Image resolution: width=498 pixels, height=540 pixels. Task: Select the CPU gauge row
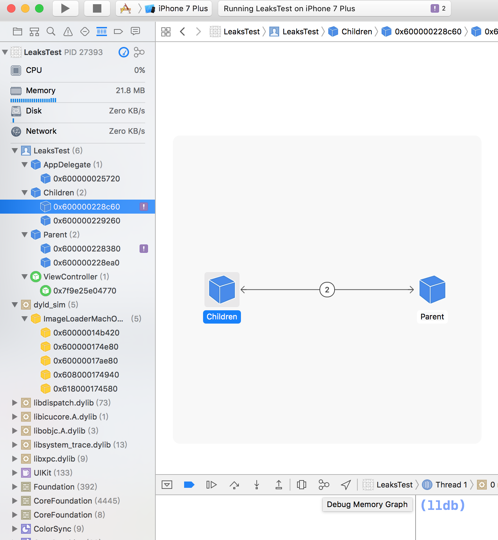click(78, 70)
